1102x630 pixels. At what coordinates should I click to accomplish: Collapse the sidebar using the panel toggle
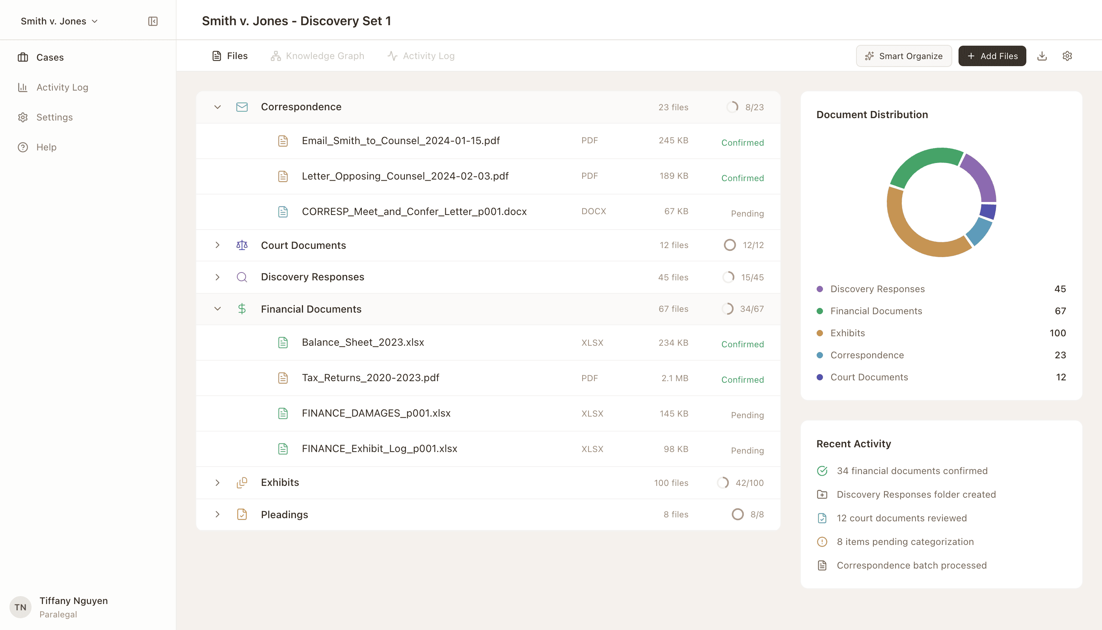153,21
